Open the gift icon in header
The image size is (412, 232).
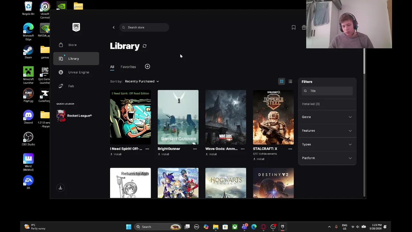(x=304, y=27)
